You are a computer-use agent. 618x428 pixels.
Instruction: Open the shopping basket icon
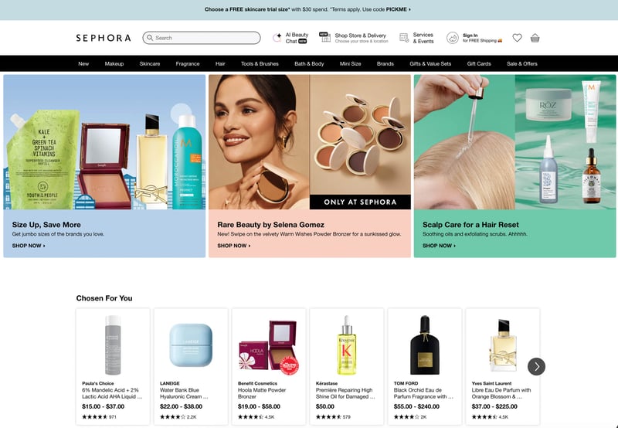point(535,38)
